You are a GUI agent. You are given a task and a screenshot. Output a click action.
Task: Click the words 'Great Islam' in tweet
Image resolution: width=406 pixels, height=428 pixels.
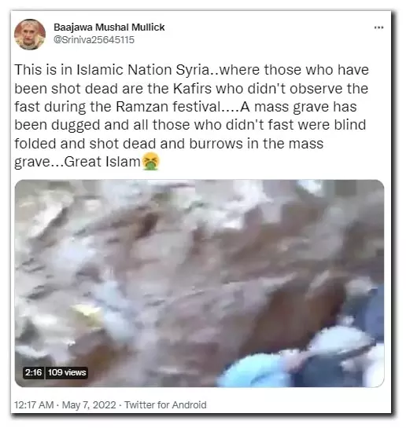[x=102, y=162]
